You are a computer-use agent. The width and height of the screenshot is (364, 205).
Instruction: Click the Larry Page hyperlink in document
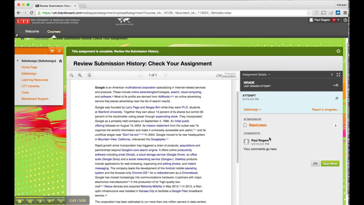[x=133, y=107]
